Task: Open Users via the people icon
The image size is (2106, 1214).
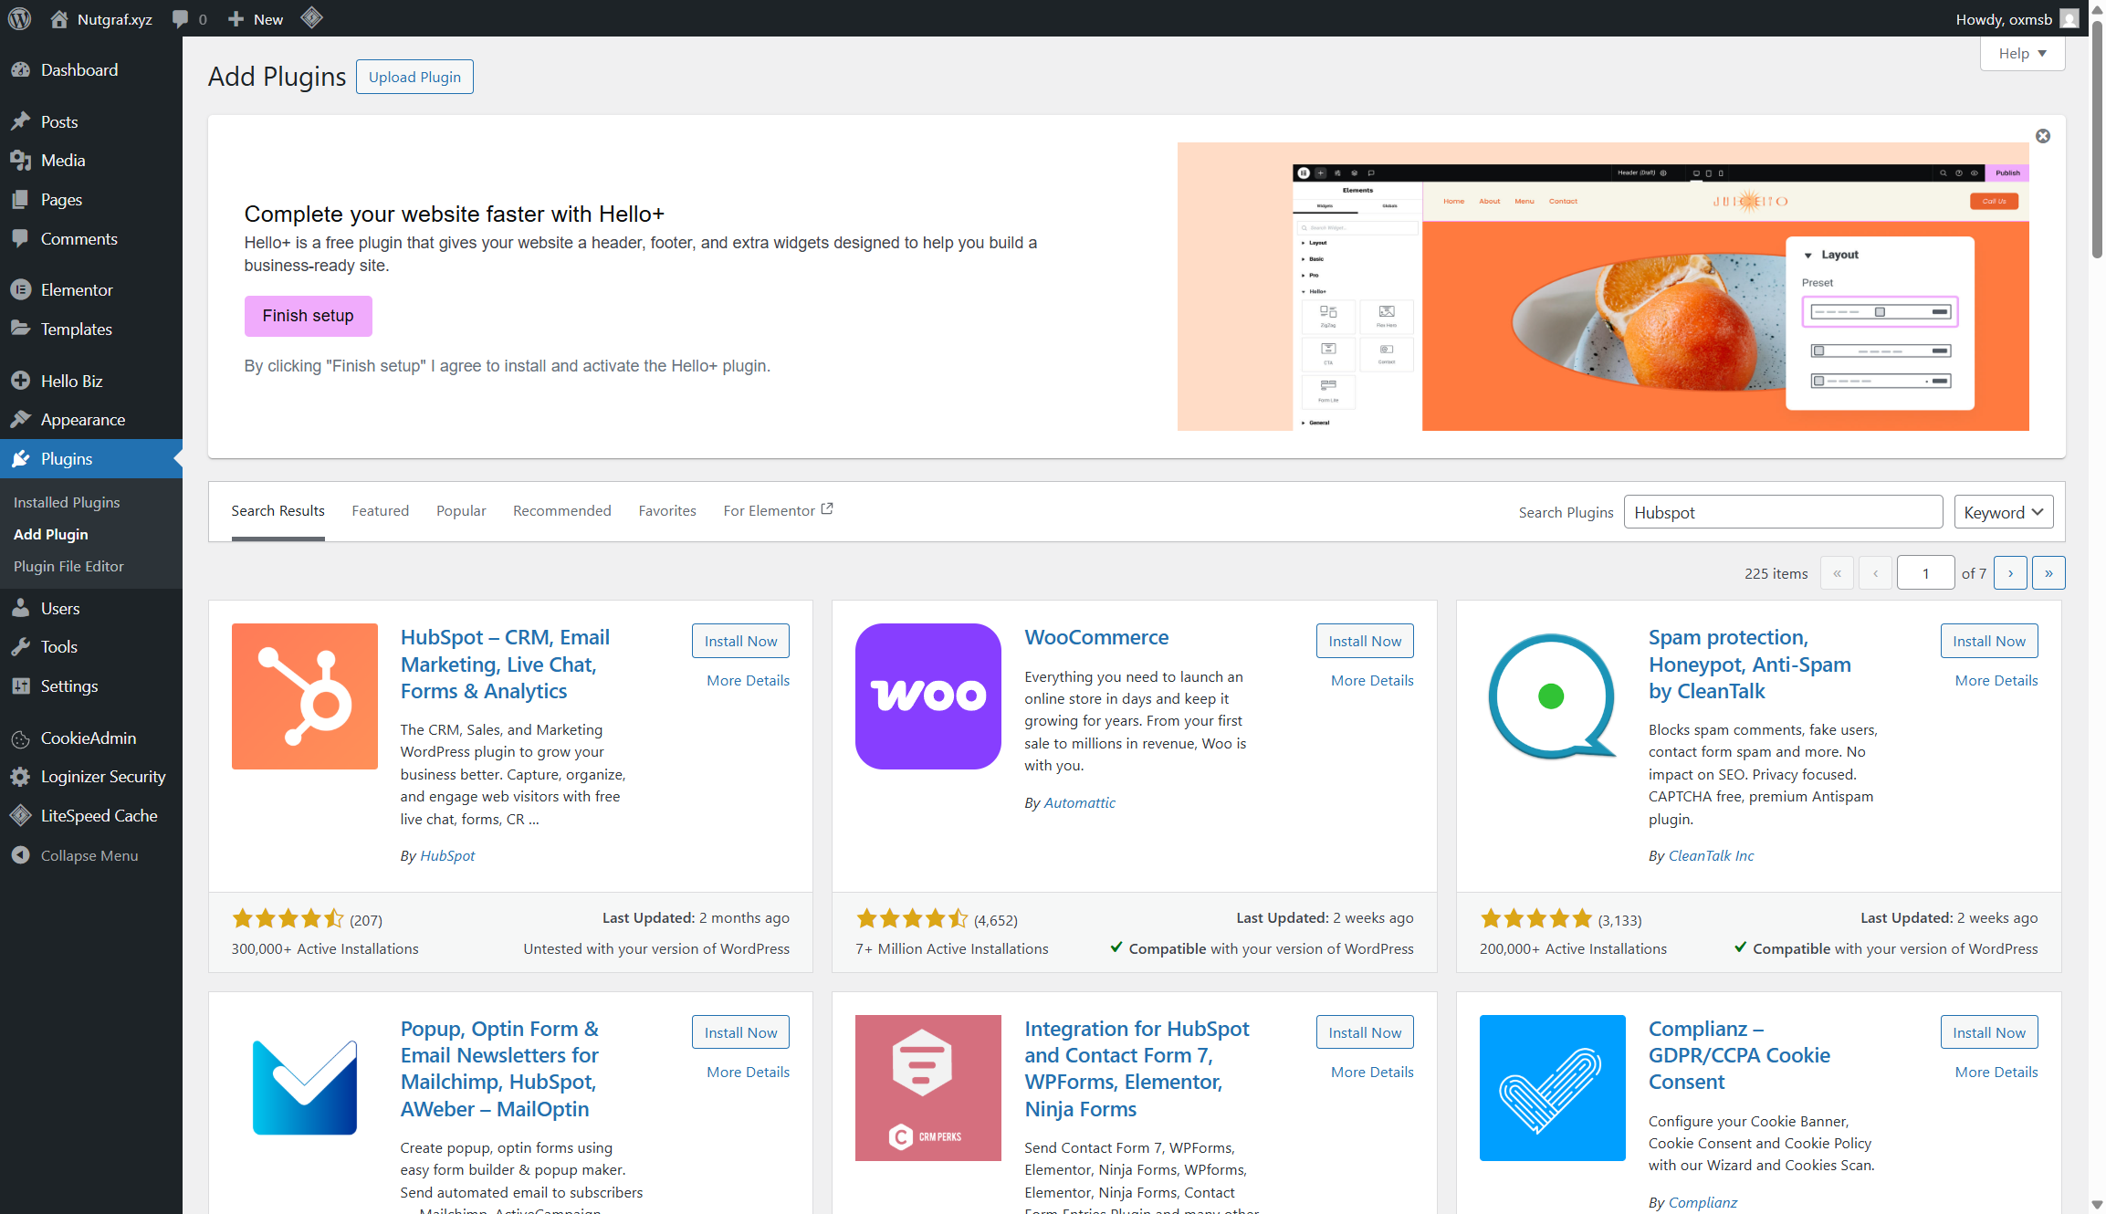Action: [x=22, y=608]
